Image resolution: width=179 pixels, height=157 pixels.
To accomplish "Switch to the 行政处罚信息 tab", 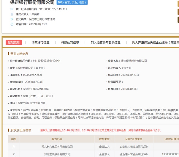I will pos(70,43).
